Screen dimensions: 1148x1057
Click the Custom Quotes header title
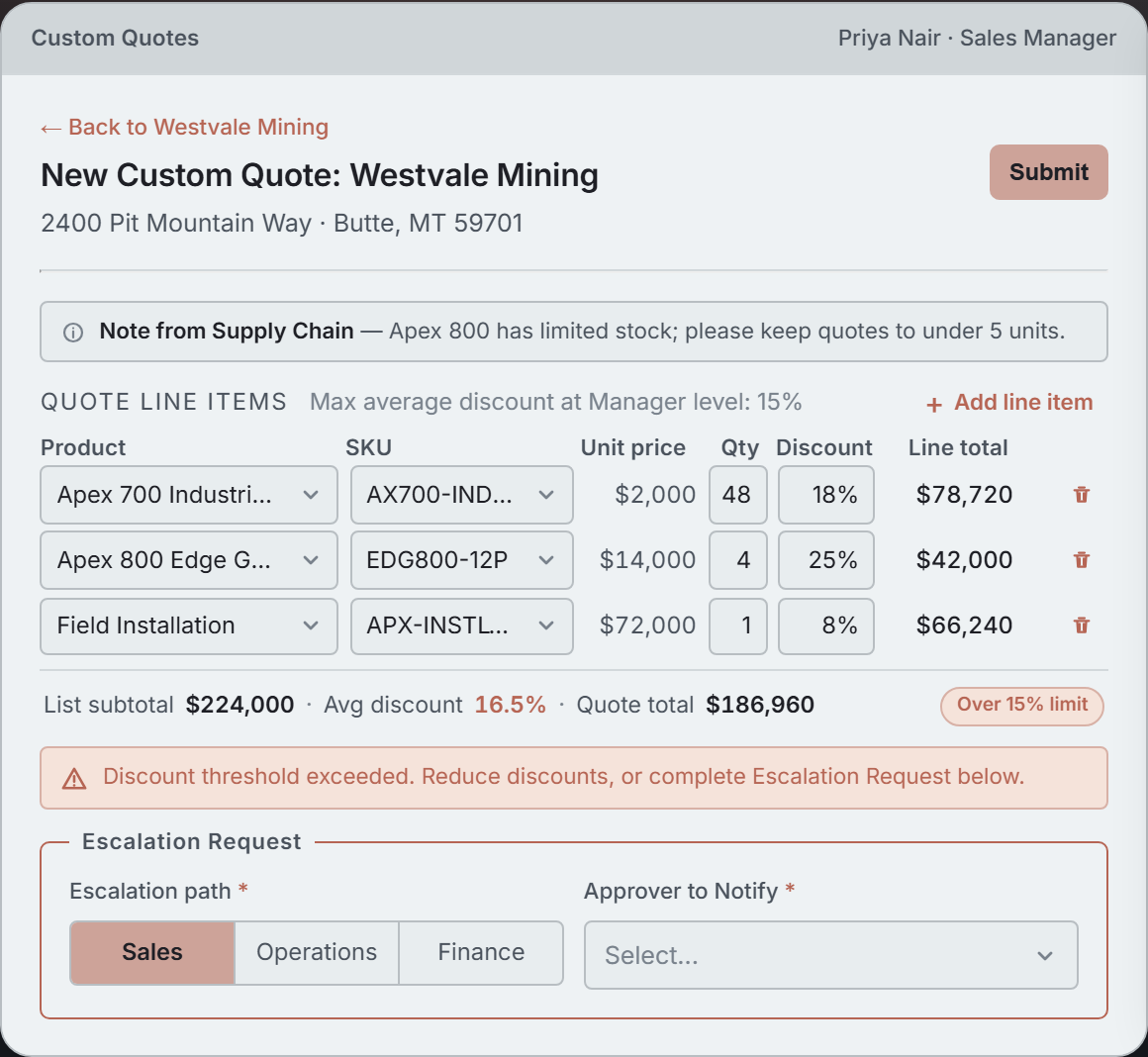pyautogui.click(x=115, y=38)
